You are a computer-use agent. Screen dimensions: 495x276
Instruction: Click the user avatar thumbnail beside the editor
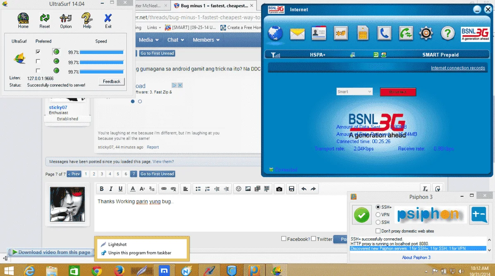[67, 204]
